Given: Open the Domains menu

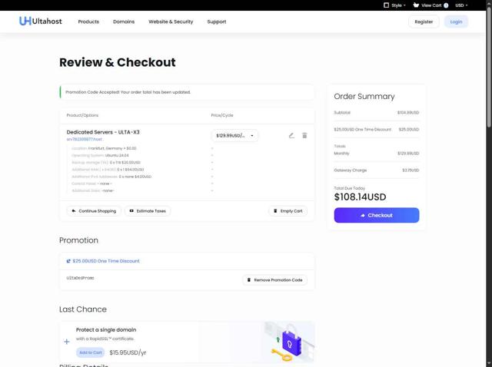Looking at the screenshot, I should tap(124, 21).
